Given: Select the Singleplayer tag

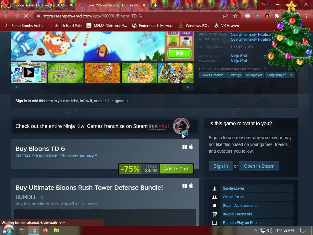Looking at the screenshot, I should coord(276,75).
